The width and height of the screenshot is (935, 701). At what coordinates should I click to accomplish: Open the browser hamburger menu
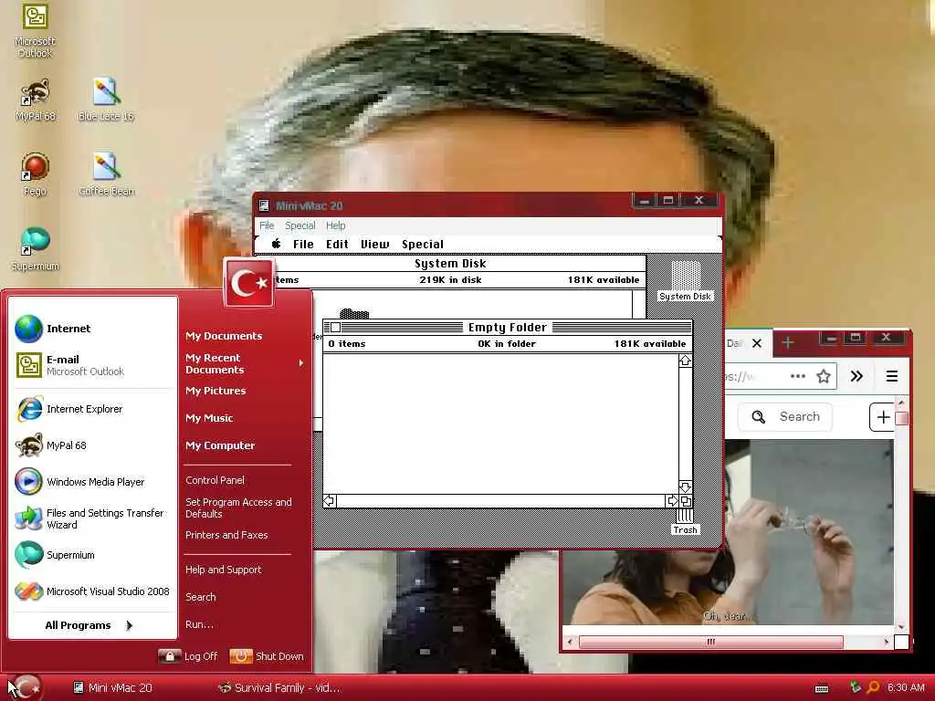[x=892, y=376]
